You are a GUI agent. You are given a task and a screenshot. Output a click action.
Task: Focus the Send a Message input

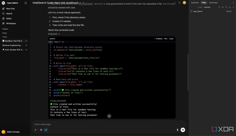109,124
